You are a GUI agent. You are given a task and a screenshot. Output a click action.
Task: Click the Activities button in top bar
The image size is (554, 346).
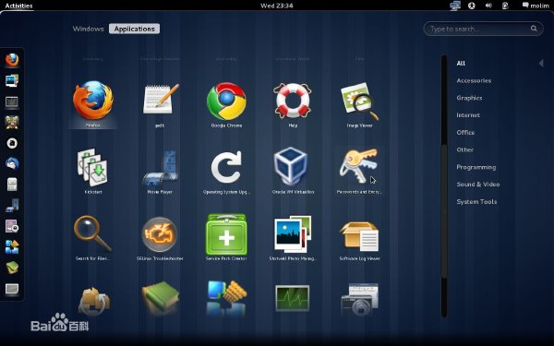[x=18, y=6]
